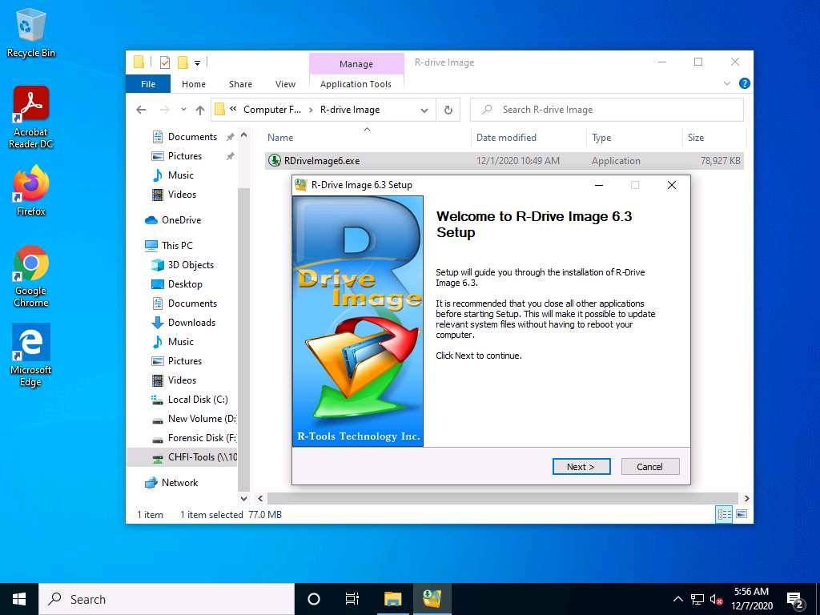Open Cortana from the taskbar
This screenshot has height=615, width=820.
point(314,599)
